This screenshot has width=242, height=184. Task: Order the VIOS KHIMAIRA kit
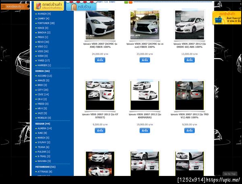[145, 130]
